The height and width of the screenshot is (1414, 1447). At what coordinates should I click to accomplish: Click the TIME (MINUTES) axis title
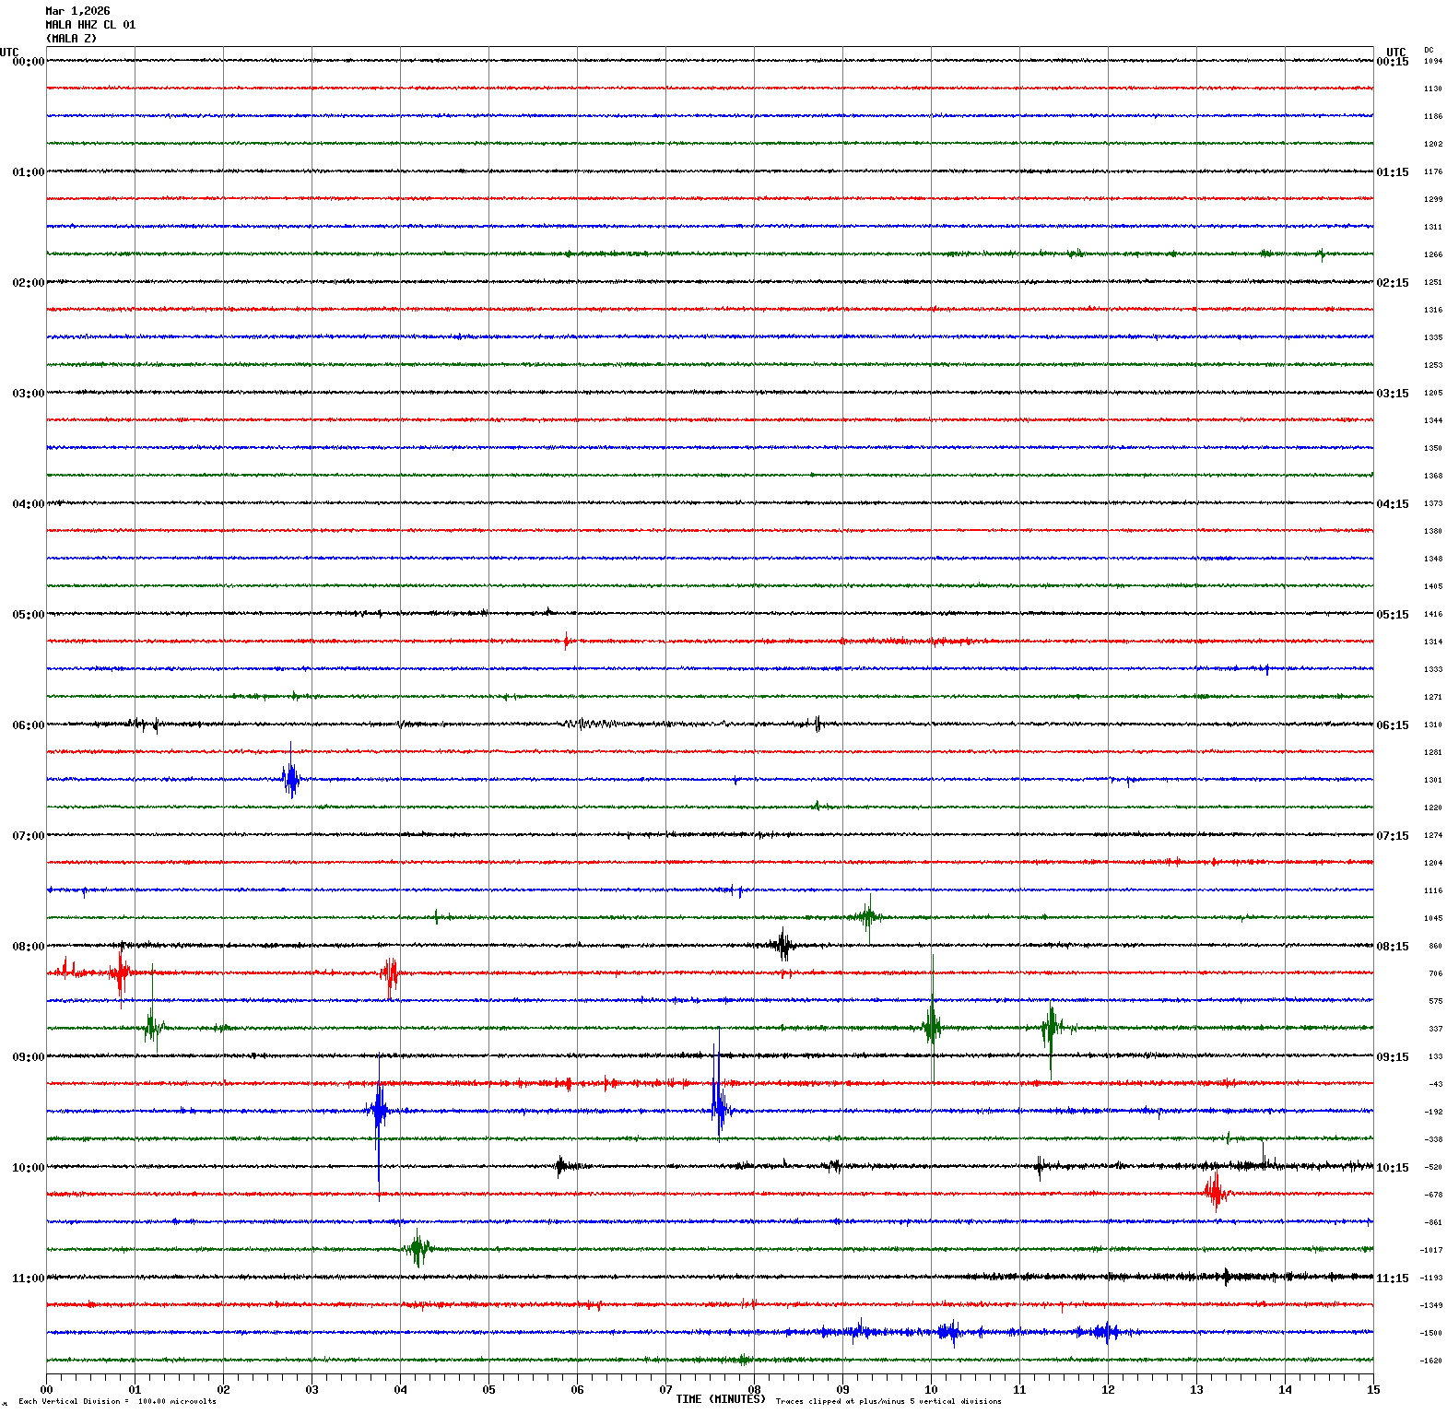(721, 1399)
